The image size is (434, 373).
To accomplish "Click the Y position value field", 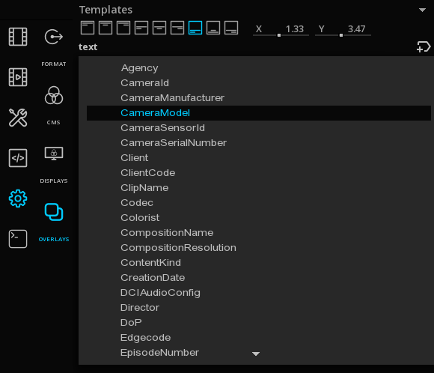I will (x=343, y=29).
